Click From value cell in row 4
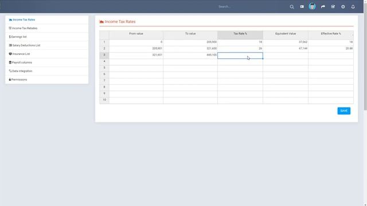This screenshot has width=367, height=206. coord(136,61)
